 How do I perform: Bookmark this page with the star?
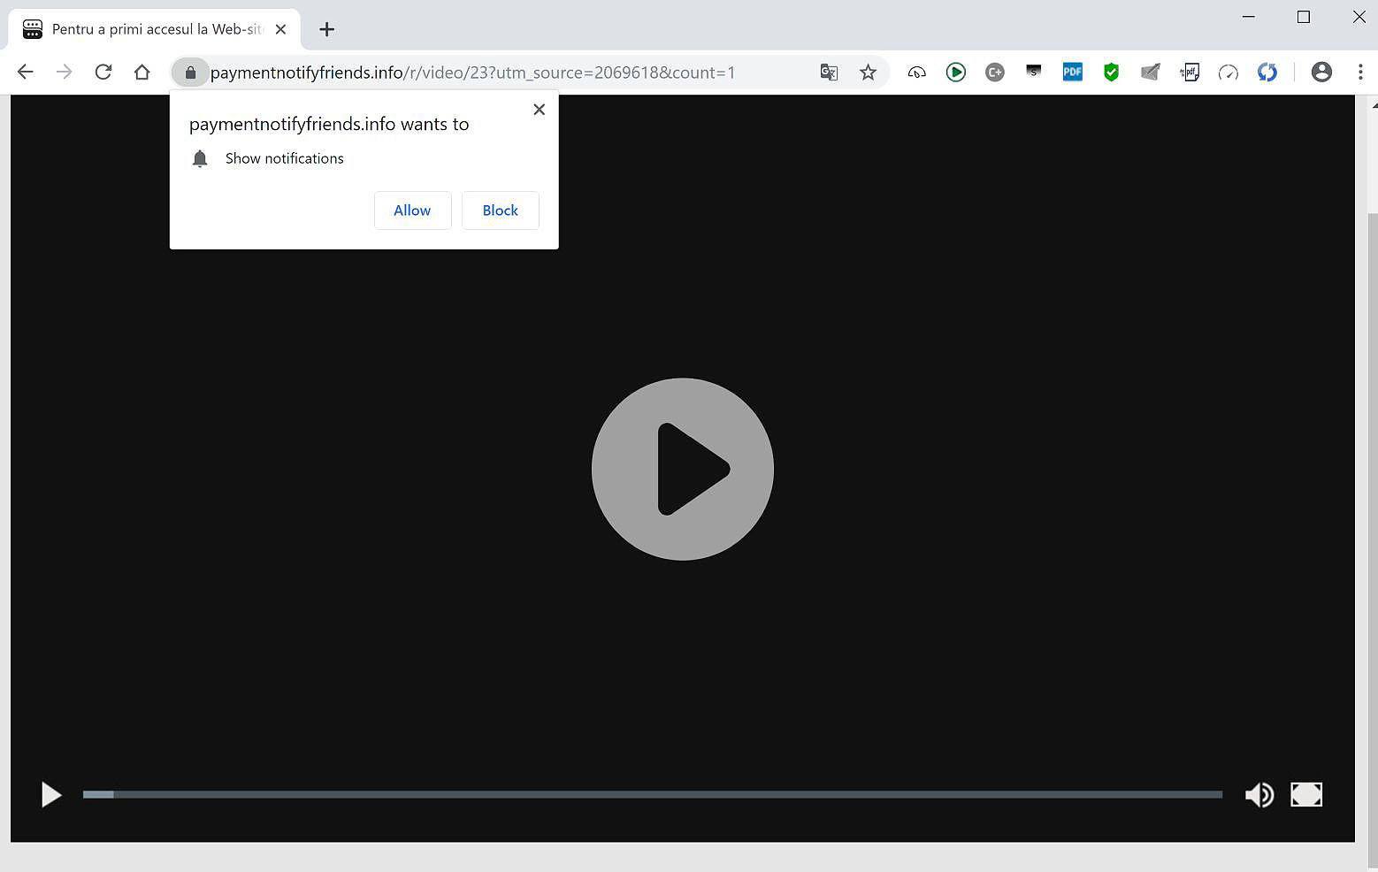[x=868, y=73]
